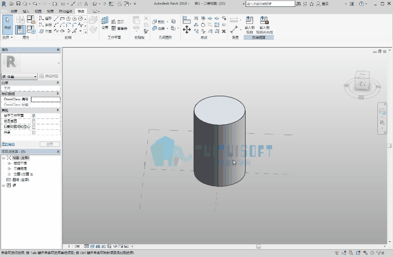Load into project and close
This screenshot has width=393, height=257.
[264, 25]
